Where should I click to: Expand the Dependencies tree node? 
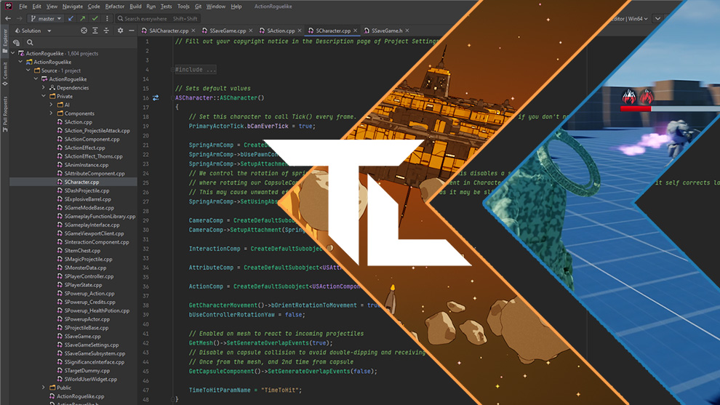[x=44, y=87]
